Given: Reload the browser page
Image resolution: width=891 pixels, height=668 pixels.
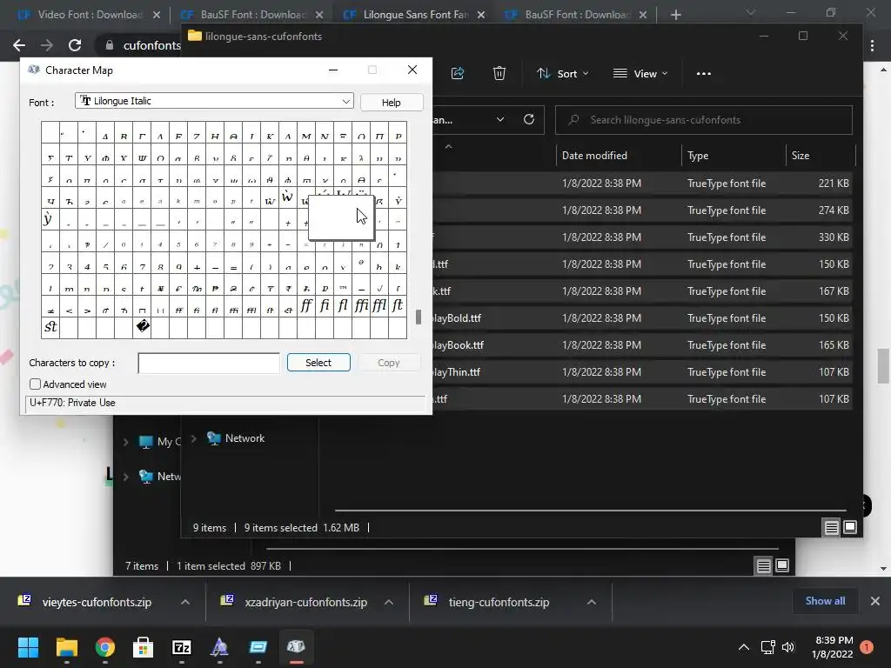Looking at the screenshot, I should click(75, 45).
